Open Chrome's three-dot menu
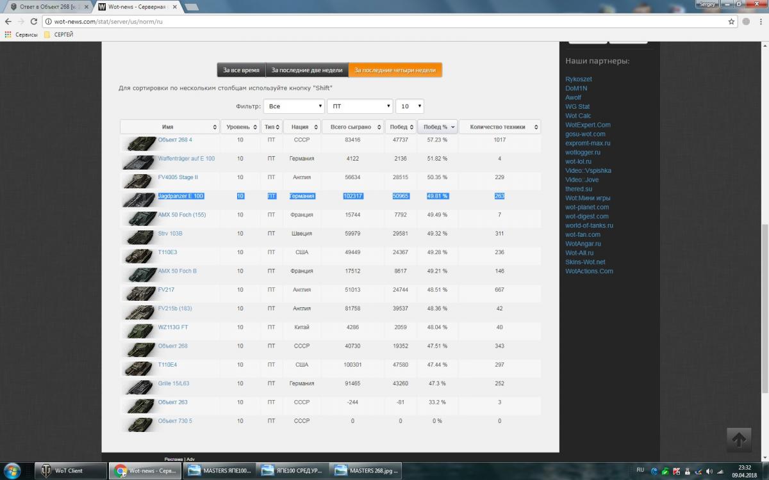769x480 pixels. [760, 21]
